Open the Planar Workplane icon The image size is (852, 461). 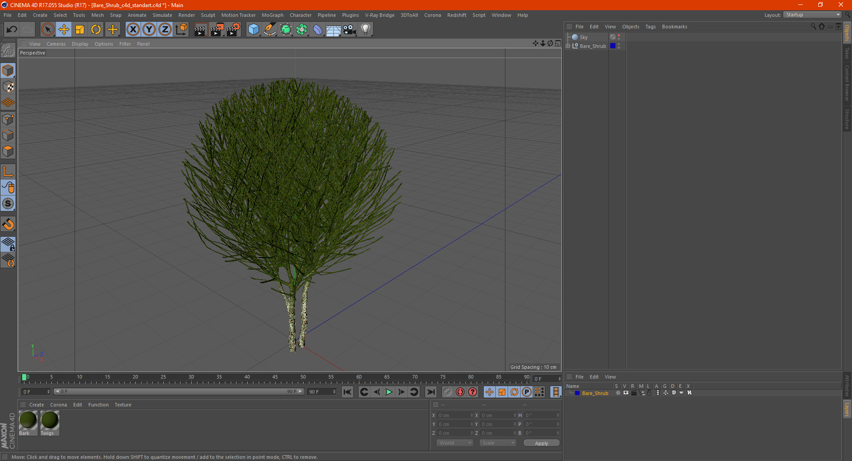(8, 260)
